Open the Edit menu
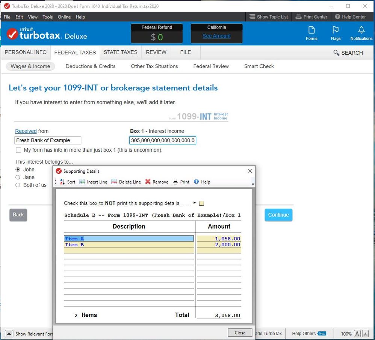The height and width of the screenshot is (340, 375). pos(19,17)
